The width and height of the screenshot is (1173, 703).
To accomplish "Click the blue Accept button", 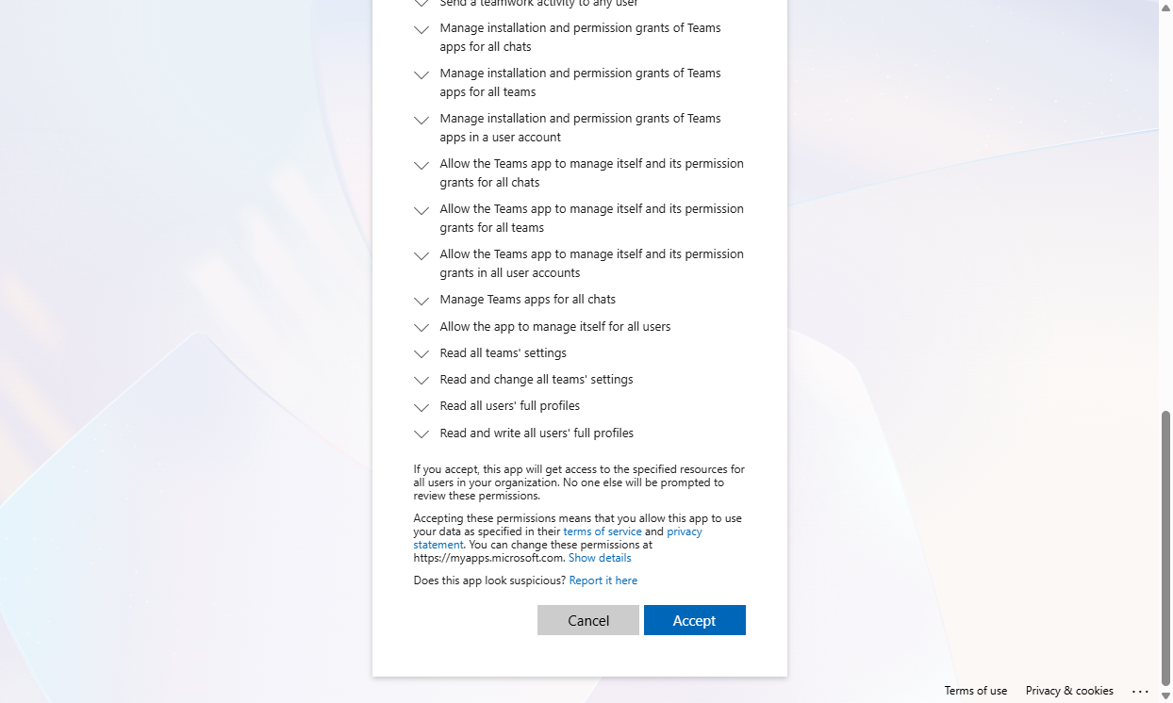I will [695, 620].
